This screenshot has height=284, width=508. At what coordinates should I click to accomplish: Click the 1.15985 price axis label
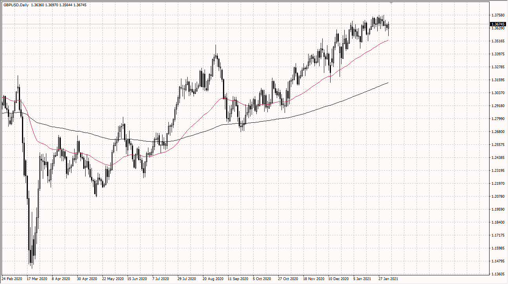tap(497, 248)
